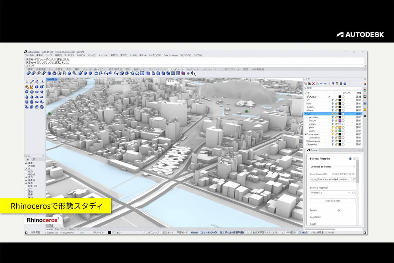The height and width of the screenshot is (263, 394).
Task: Open the ファイル(F) menu
Action: point(30,55)
